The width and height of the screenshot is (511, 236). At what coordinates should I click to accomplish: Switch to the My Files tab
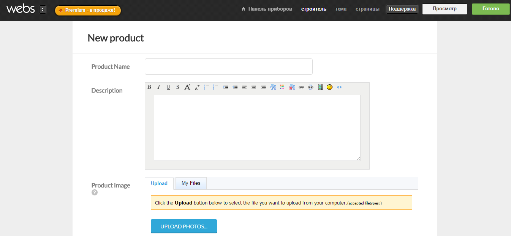point(191,183)
